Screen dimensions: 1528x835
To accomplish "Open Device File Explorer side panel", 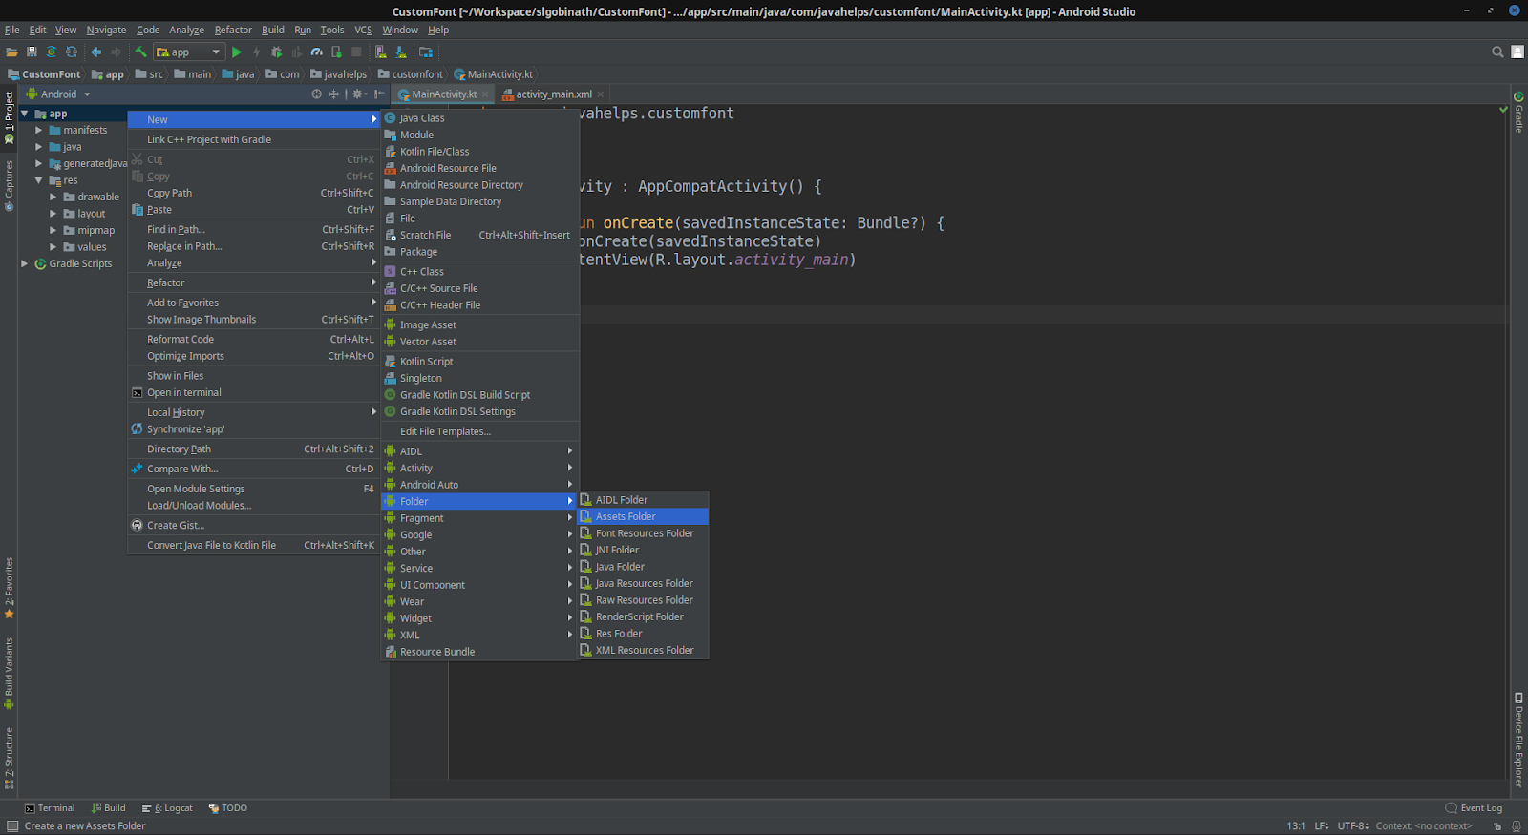I will [x=1518, y=740].
